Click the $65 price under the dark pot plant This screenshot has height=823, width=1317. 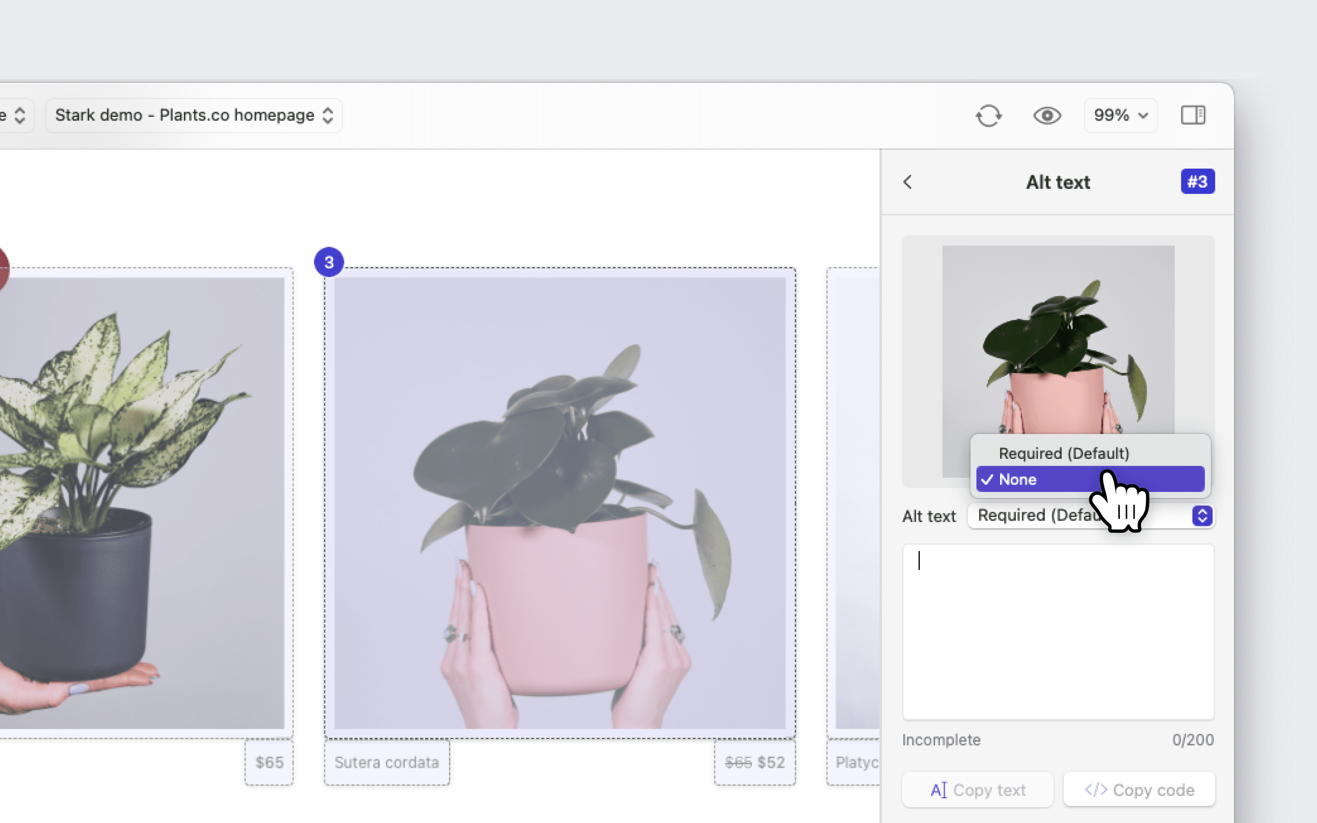pos(270,762)
